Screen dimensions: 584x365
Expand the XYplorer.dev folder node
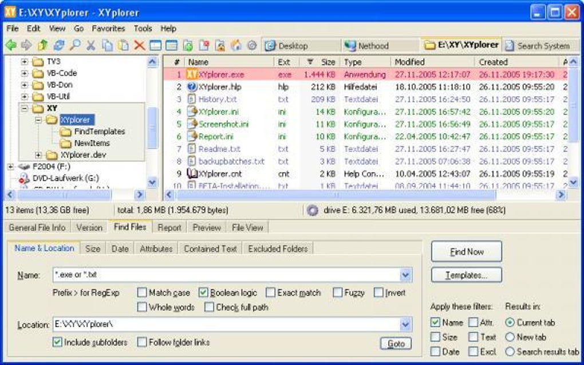pos(38,155)
